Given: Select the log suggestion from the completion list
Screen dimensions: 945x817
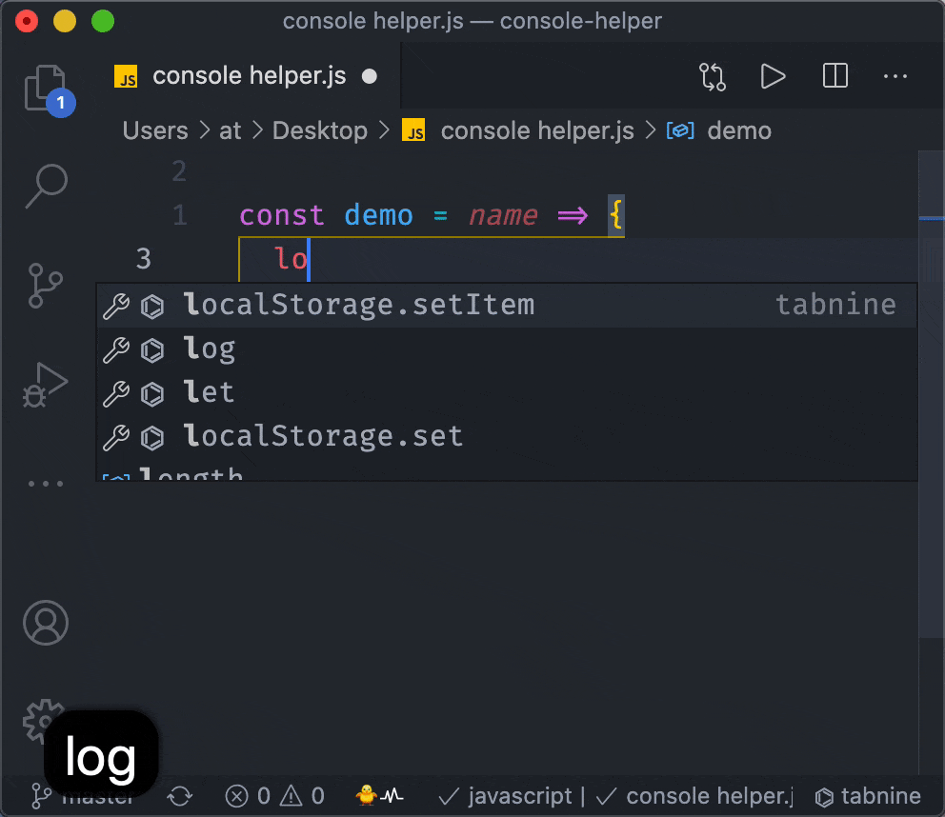Looking at the screenshot, I should click(211, 349).
